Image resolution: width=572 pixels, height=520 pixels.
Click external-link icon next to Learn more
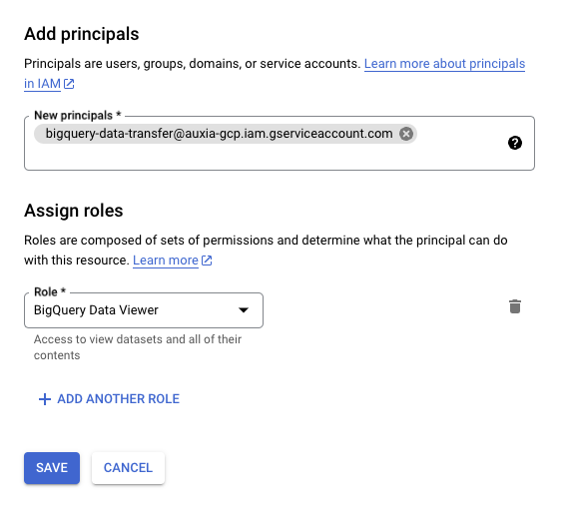[207, 260]
